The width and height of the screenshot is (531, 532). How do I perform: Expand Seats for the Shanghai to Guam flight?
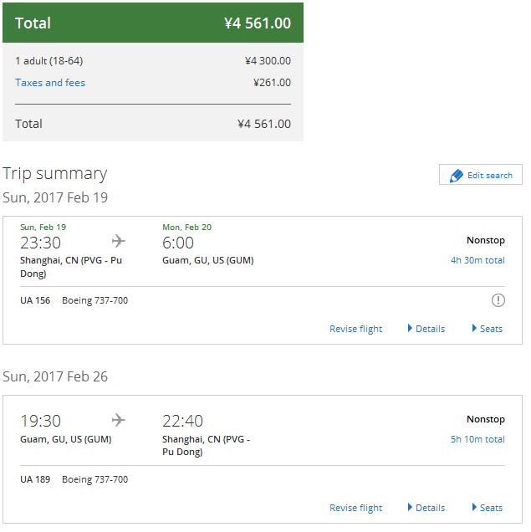(488, 329)
